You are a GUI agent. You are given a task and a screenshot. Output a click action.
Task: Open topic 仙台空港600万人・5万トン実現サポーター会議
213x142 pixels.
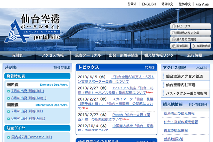tap(116, 79)
